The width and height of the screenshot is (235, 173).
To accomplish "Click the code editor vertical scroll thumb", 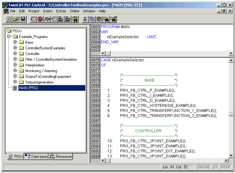I will pyautogui.click(x=231, y=114).
